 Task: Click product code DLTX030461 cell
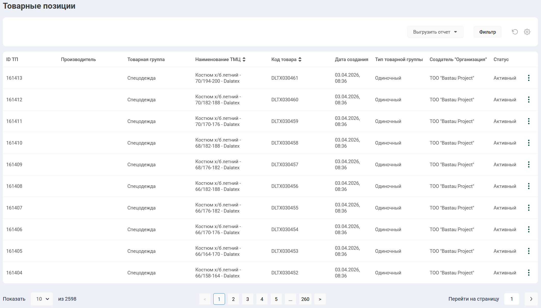point(285,78)
